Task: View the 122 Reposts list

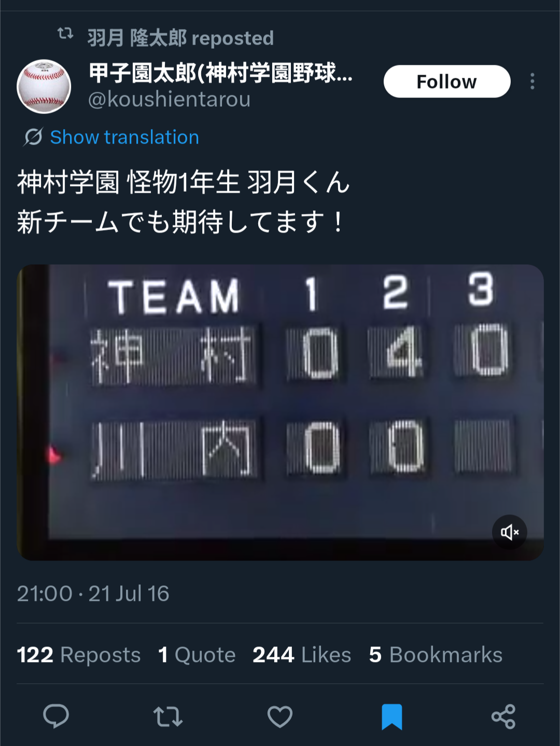Action: click(79, 655)
